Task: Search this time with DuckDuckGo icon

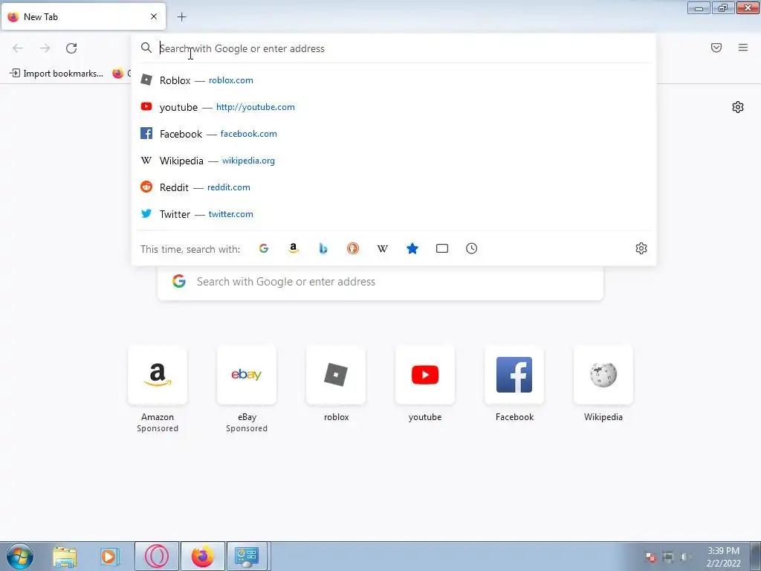Action: tap(353, 248)
